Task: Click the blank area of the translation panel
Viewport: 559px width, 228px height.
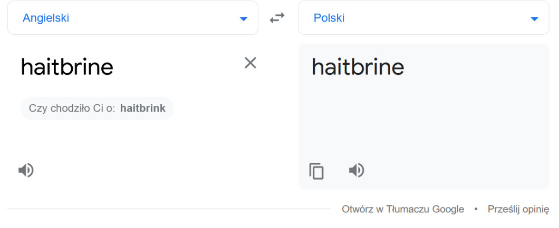Action: [422, 121]
